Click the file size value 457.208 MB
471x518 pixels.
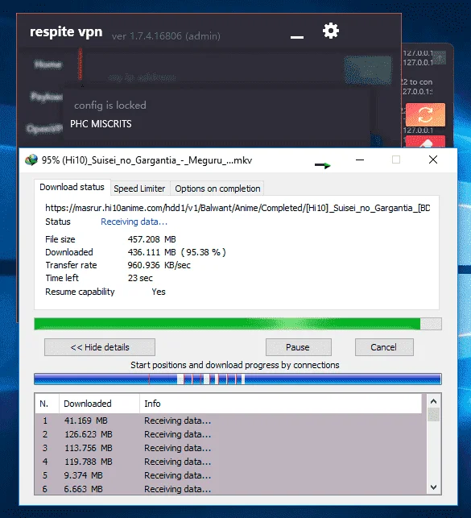152,239
